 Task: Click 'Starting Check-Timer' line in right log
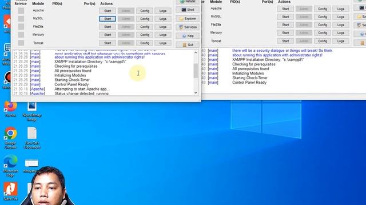(250, 78)
